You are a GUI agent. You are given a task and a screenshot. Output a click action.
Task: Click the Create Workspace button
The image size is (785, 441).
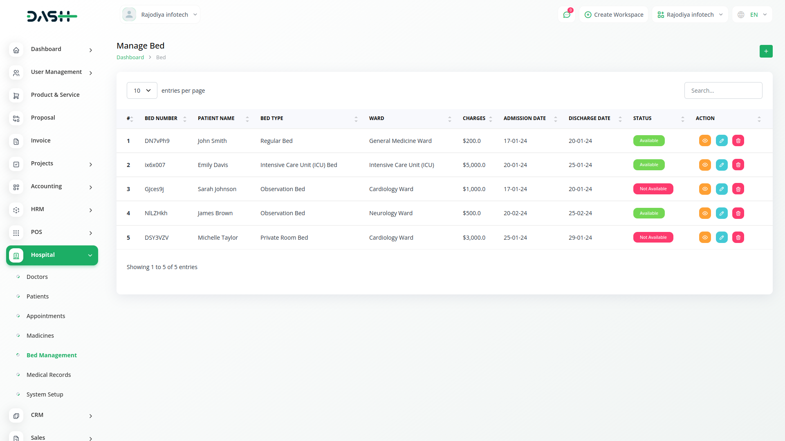point(614,15)
